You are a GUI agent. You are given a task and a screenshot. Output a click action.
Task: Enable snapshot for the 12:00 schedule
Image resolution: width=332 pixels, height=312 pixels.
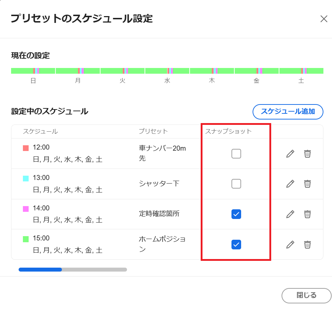click(236, 154)
